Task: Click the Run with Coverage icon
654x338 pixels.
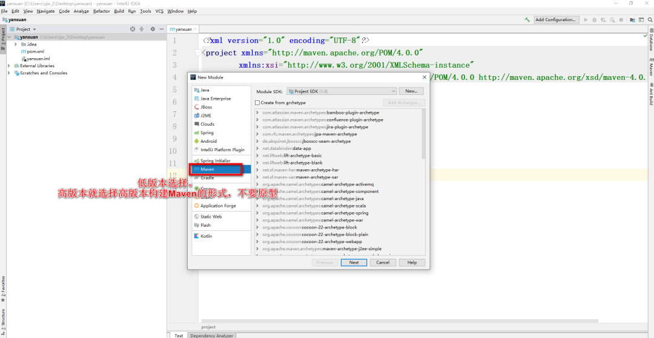Action: (x=603, y=19)
